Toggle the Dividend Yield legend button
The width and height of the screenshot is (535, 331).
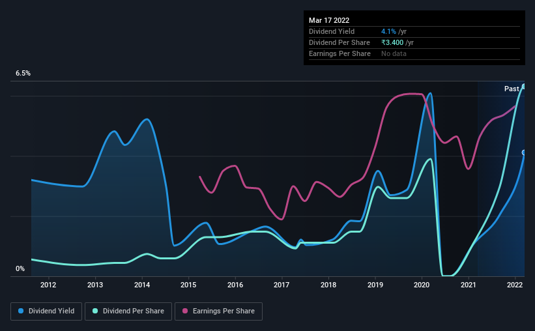[46, 311]
